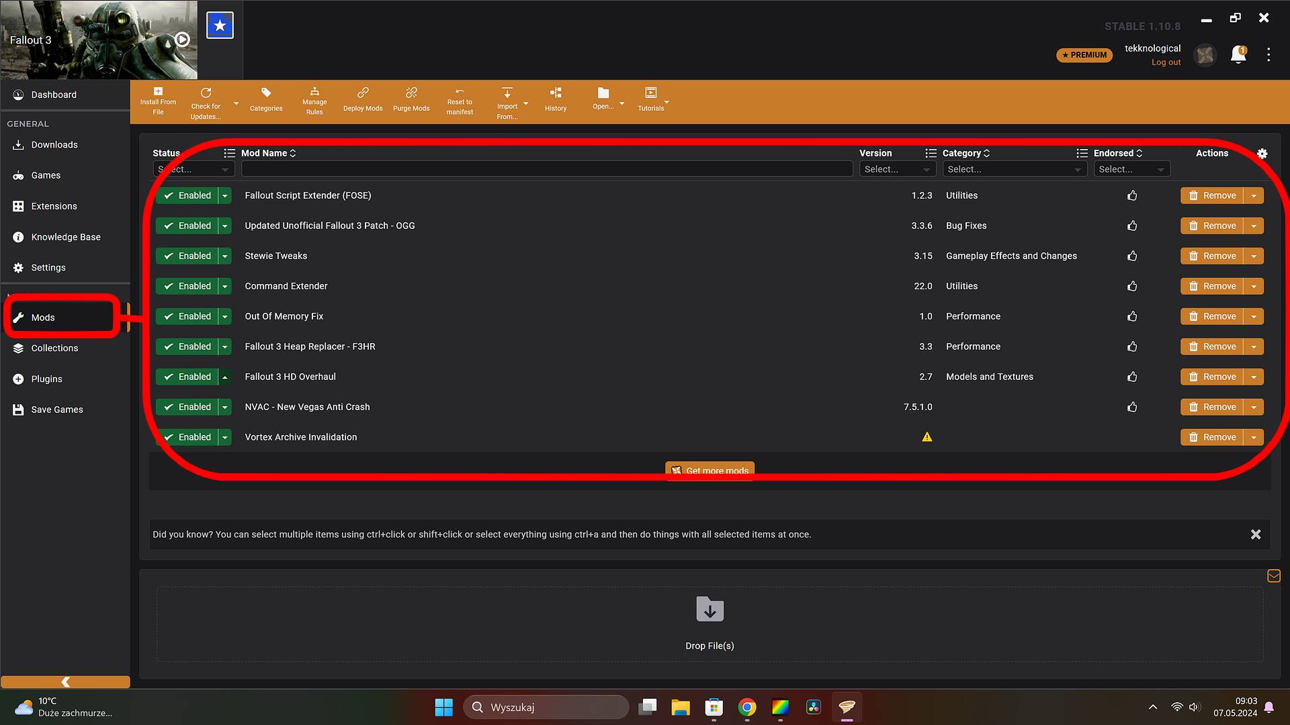Image resolution: width=1290 pixels, height=725 pixels.
Task: Open Plugins sidebar item
Action: [x=65, y=379]
